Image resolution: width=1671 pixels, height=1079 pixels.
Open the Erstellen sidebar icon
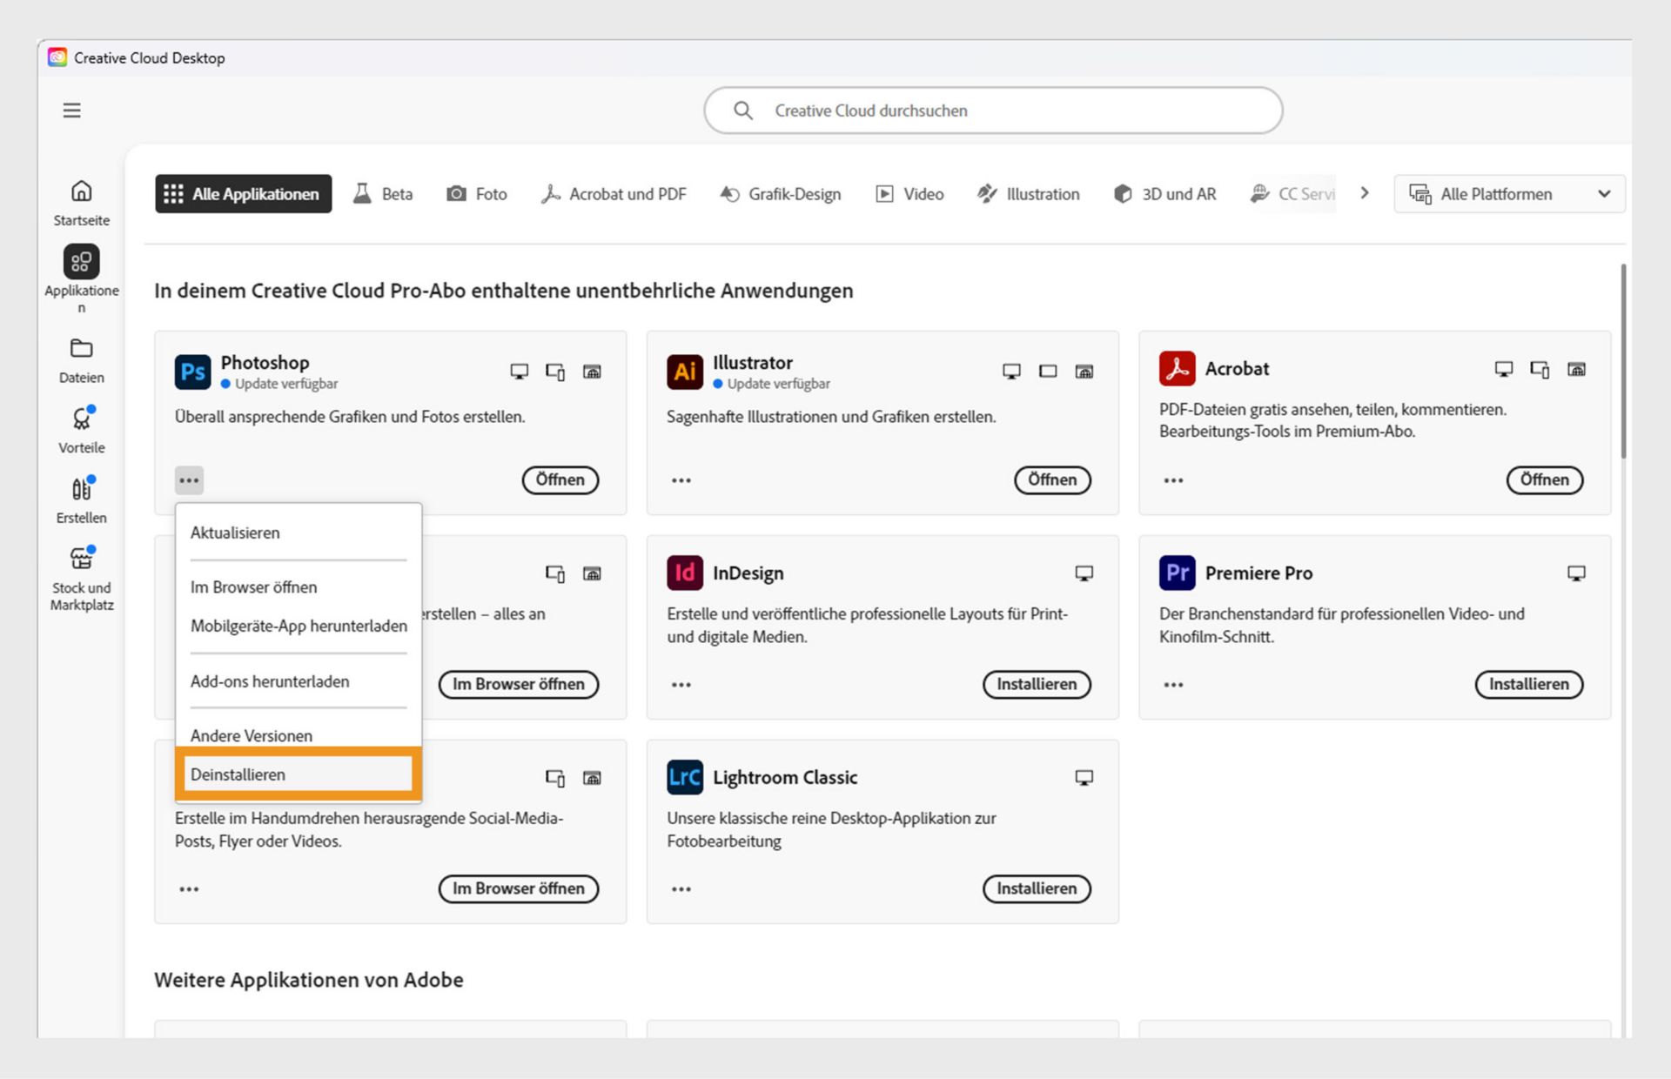point(80,498)
